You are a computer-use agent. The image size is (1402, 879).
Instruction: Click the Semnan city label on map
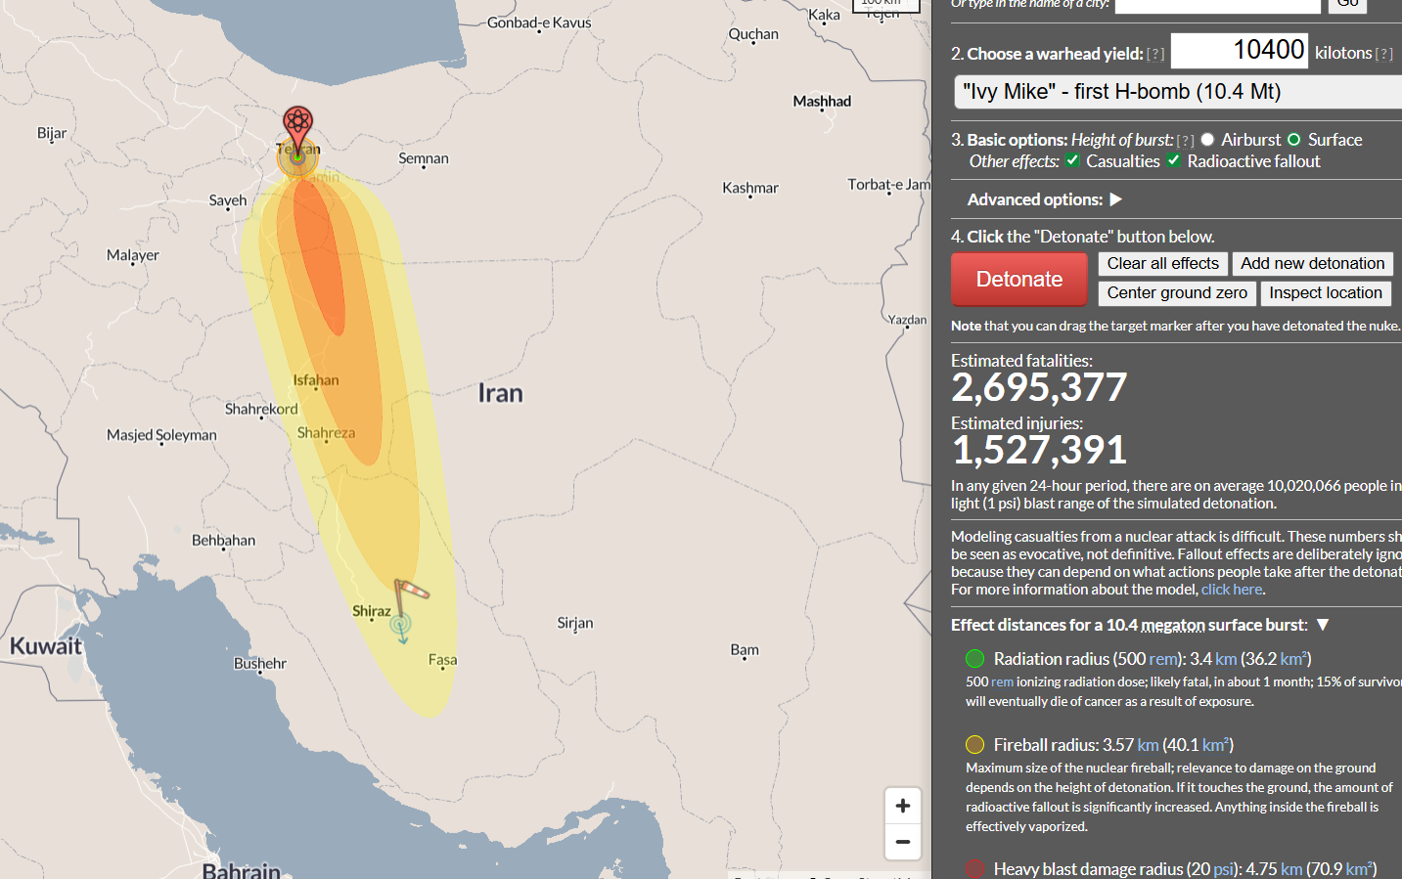(424, 158)
